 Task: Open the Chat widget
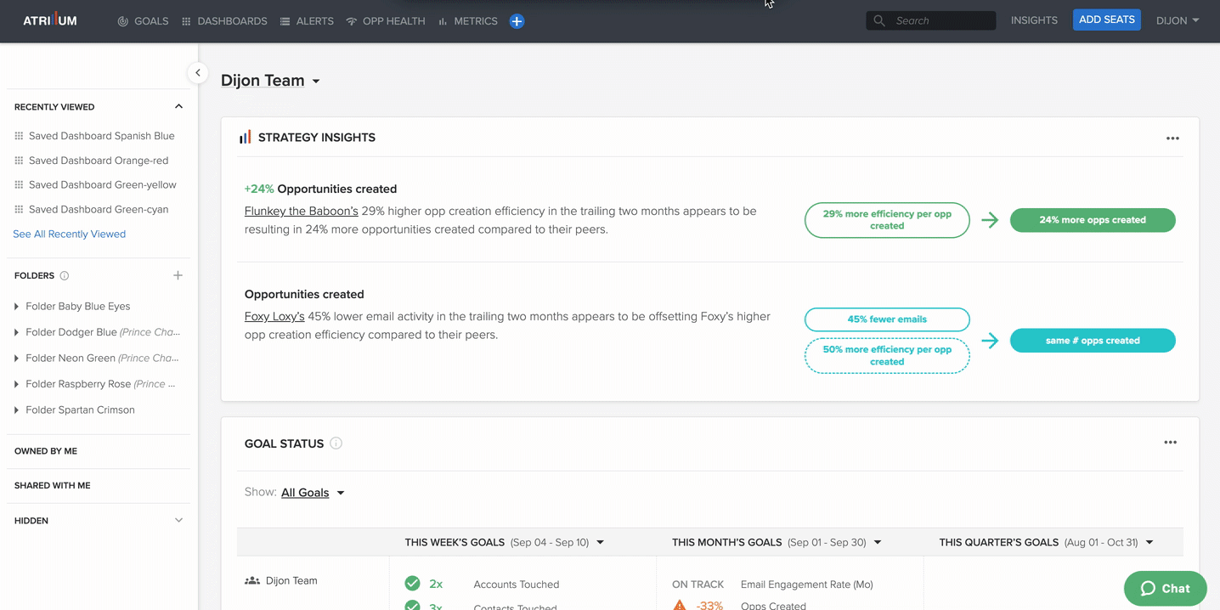(x=1165, y=589)
